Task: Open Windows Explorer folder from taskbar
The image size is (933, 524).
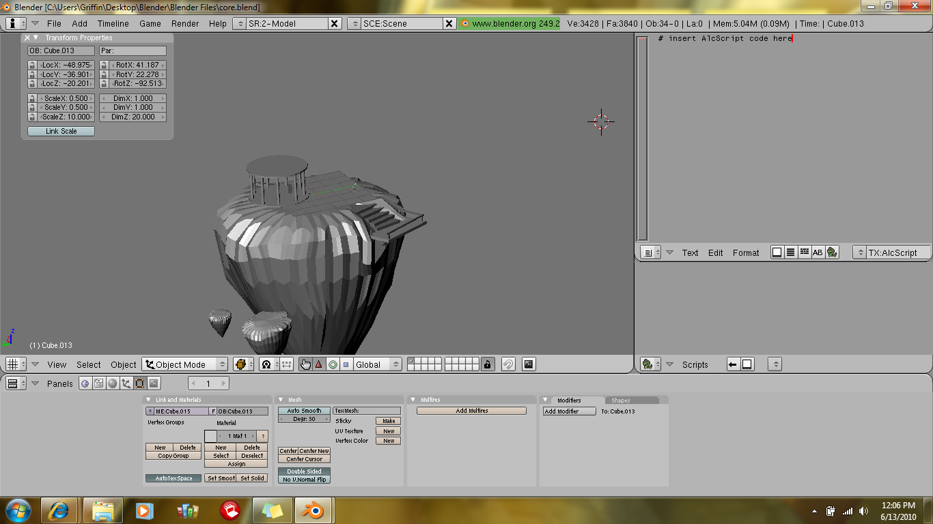Action: coord(103,510)
